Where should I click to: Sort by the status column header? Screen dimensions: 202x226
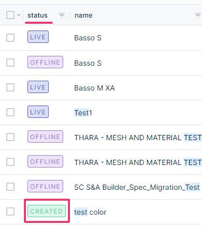[37, 16]
